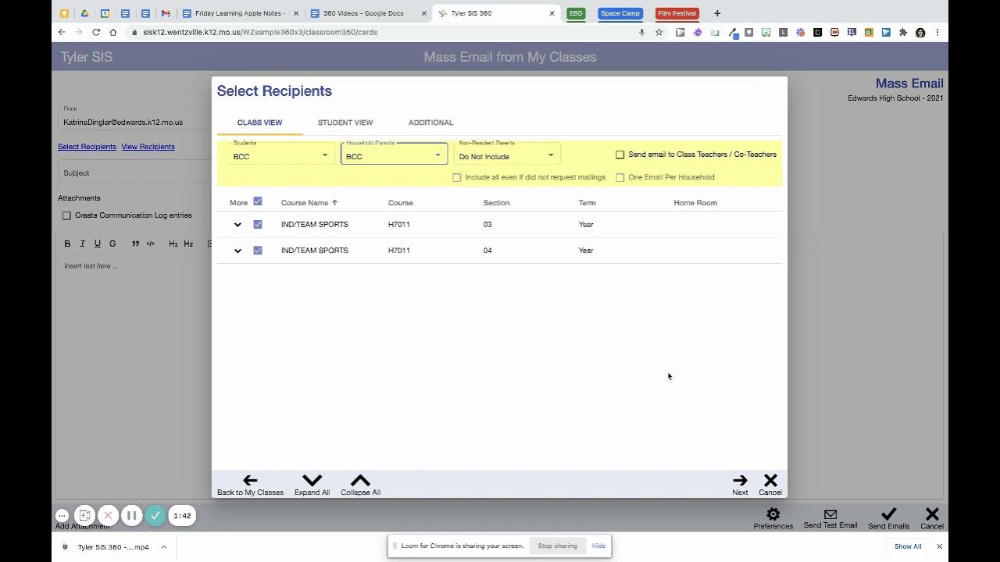Enable Send email to Class Teachers checkbox

pyautogui.click(x=620, y=155)
